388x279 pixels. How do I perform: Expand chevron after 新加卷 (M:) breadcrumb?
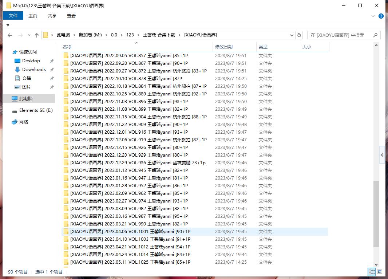pos(106,35)
